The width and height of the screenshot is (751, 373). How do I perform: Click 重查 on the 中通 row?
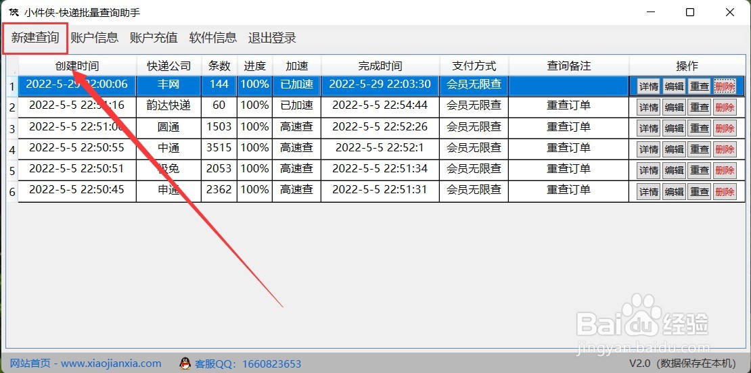point(700,149)
